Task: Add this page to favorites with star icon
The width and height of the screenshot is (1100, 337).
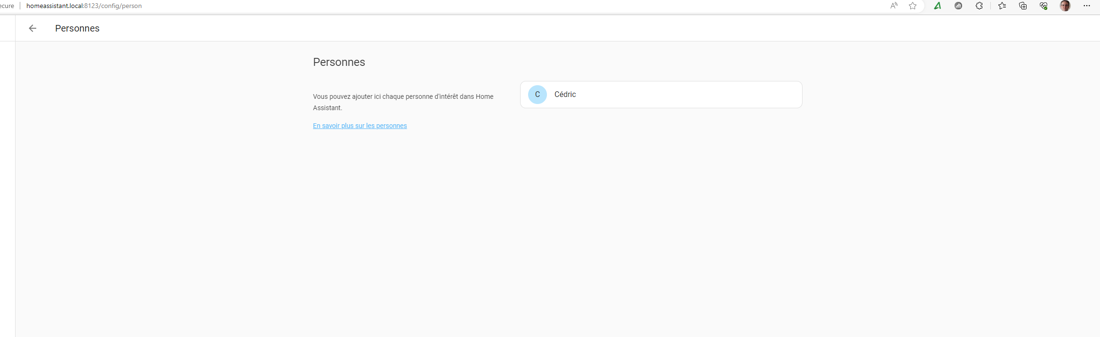Action: pyautogui.click(x=913, y=6)
